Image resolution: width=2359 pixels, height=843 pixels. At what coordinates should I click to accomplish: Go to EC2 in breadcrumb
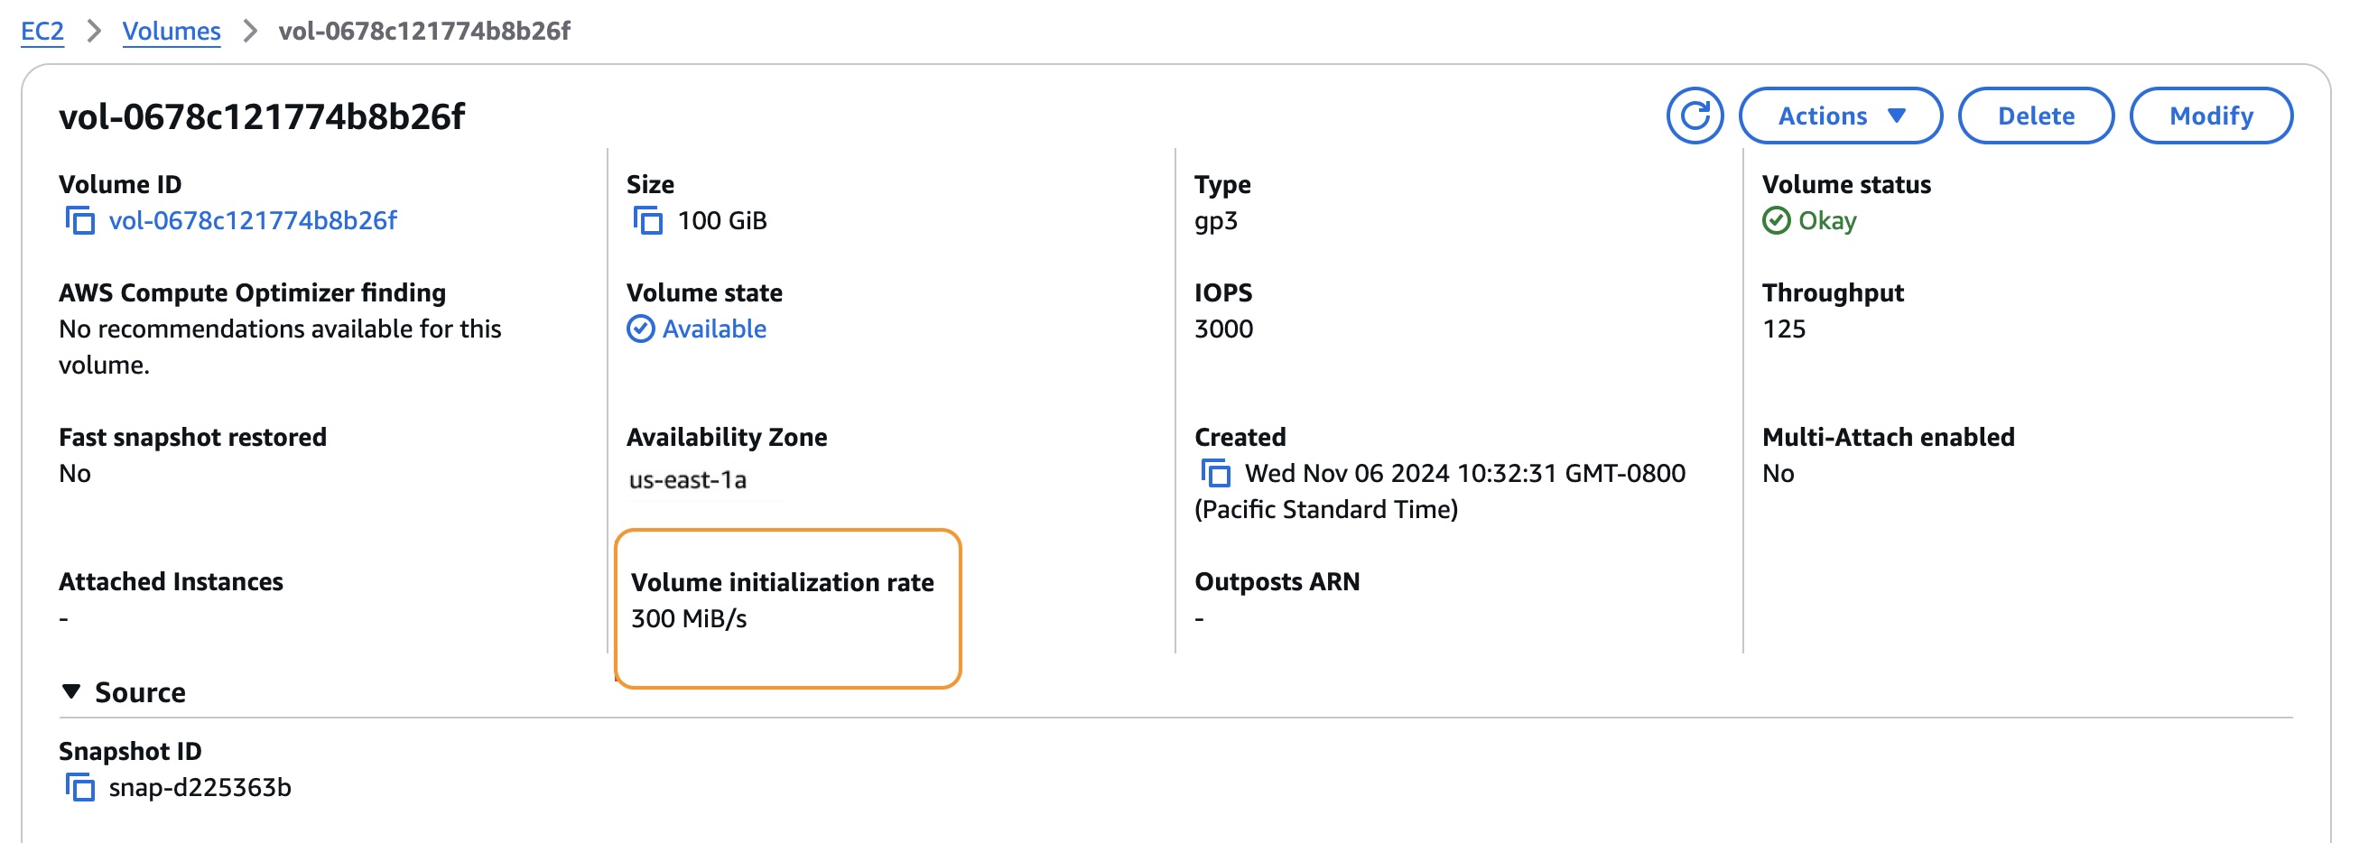point(42,31)
